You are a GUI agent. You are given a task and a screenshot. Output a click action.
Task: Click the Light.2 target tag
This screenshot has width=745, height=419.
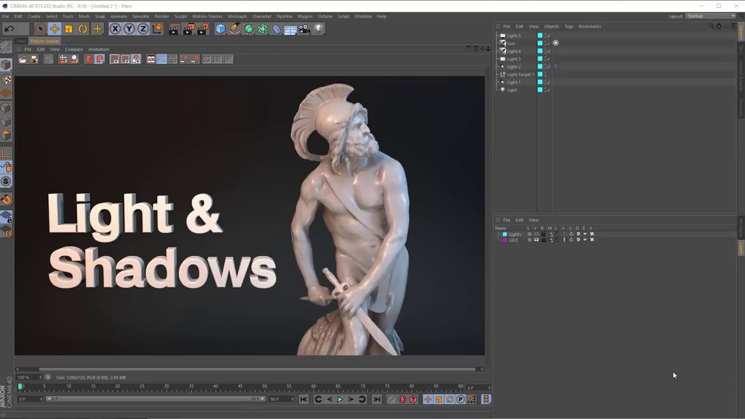click(x=556, y=66)
